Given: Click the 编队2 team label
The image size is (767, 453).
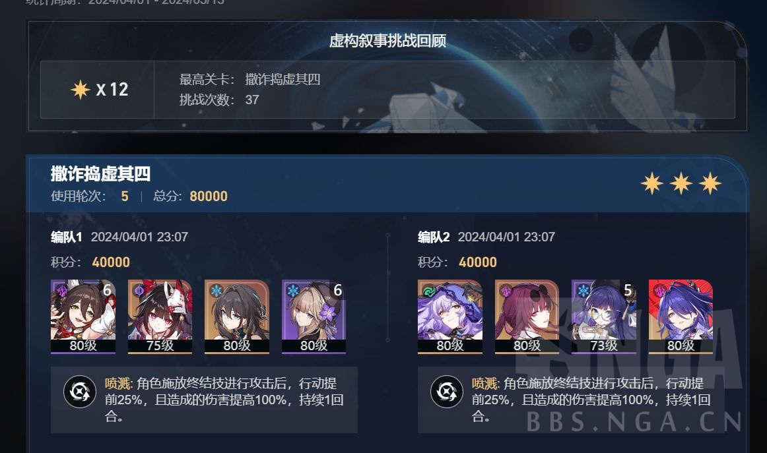Looking at the screenshot, I should coord(434,237).
